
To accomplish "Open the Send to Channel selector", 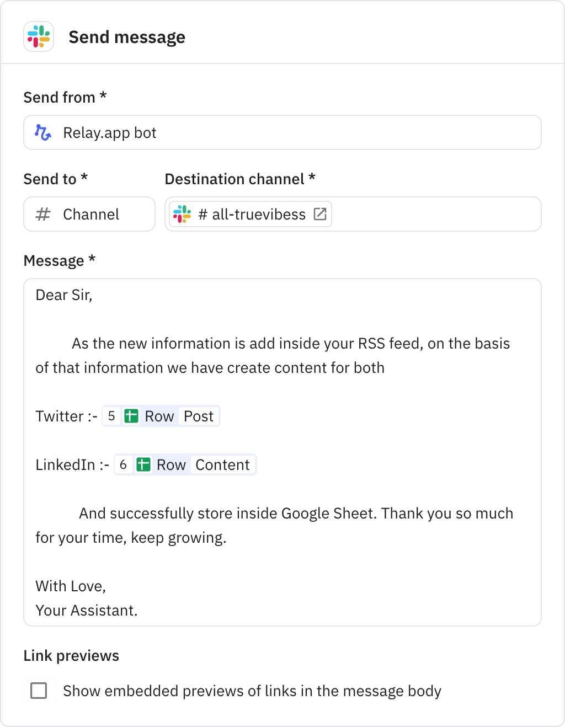I will coord(89,214).
